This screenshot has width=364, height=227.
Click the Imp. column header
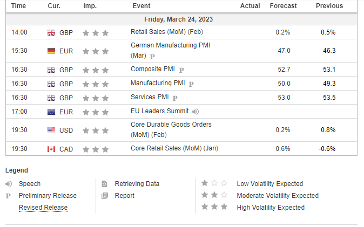coord(90,6)
